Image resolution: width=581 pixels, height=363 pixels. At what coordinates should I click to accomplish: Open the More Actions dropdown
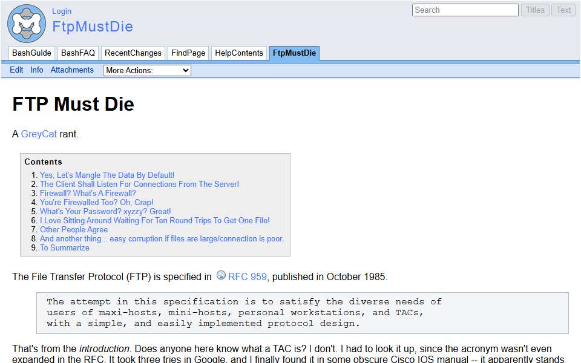146,70
